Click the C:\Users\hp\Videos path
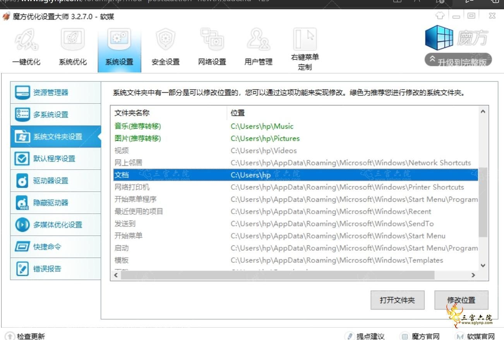The image size is (504, 340). 264,151
